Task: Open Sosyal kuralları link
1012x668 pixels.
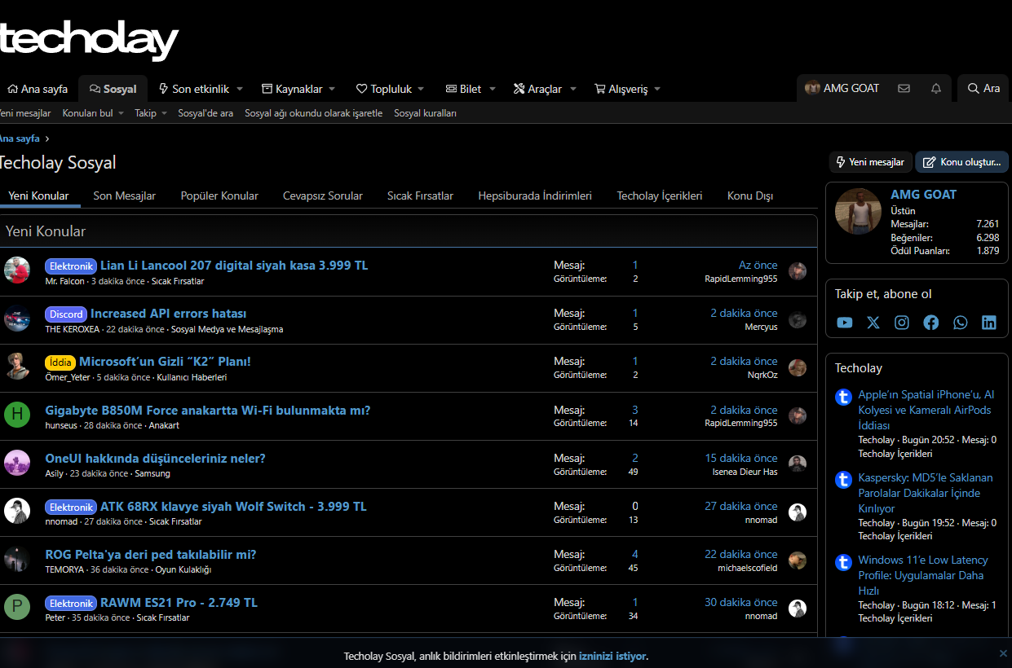Action: 425,113
